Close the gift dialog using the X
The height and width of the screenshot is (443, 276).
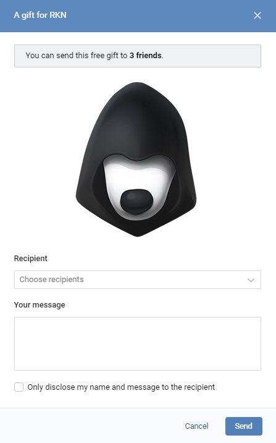257,15
